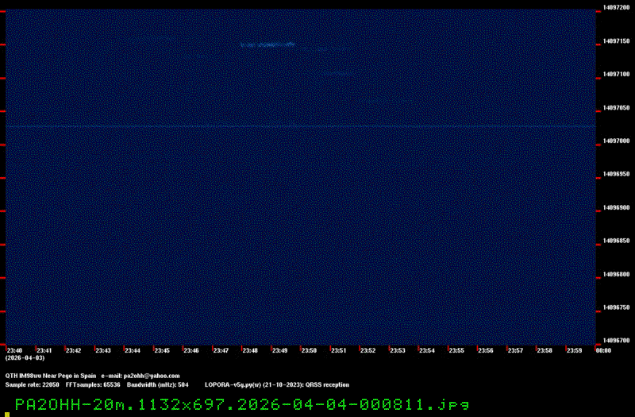Viewport: 635px width, 417px height.
Task: Click the 14096700 frequency label
Action: click(617, 341)
